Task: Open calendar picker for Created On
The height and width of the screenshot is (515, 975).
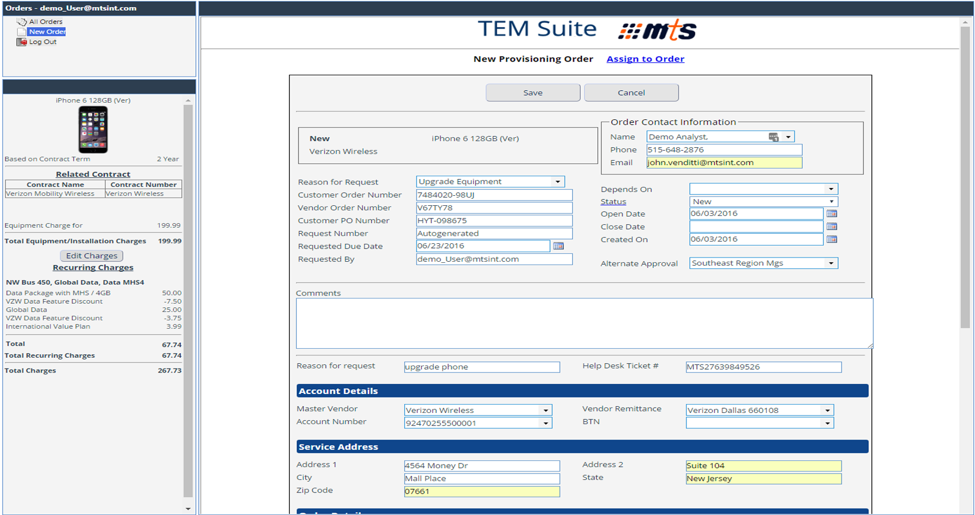Action: (x=831, y=239)
